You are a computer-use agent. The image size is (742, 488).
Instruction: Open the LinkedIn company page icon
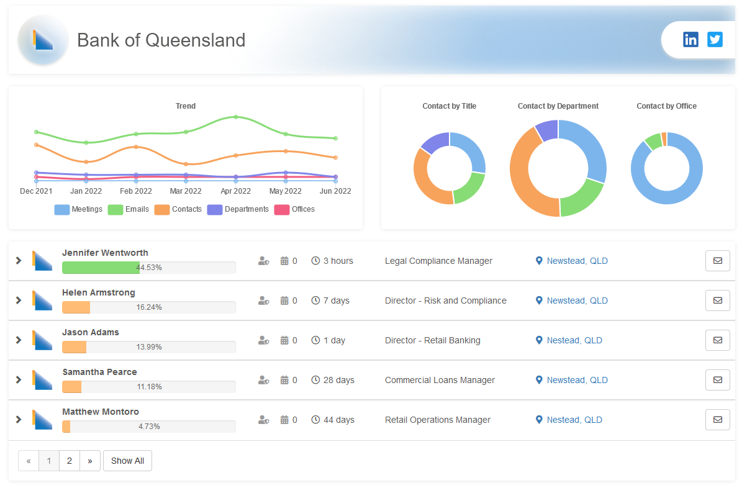coord(690,40)
